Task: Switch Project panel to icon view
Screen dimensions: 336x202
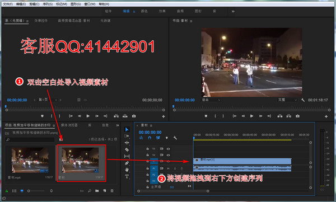Action: [22, 191]
